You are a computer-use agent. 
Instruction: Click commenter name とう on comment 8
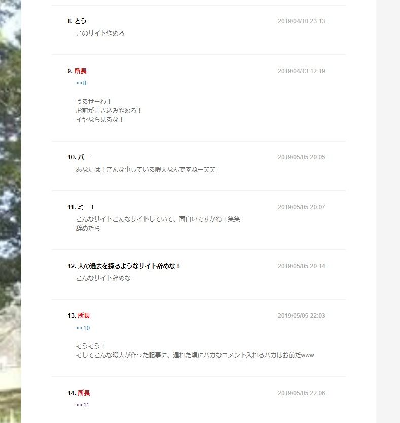coord(80,21)
